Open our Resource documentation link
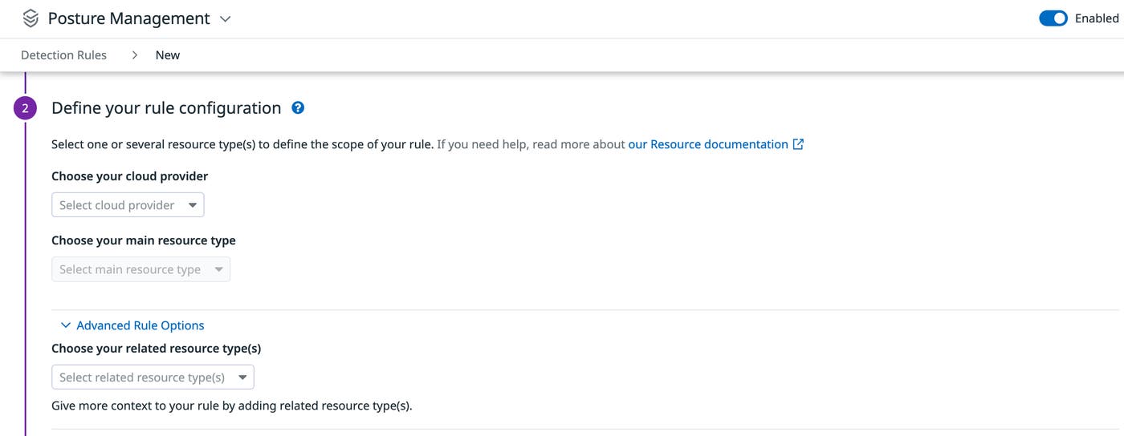Screen dimensions: 1124x436 (708, 144)
